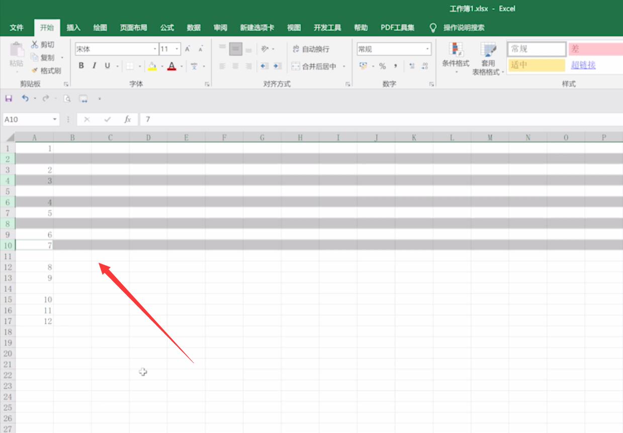
Task: Switch to the 公式 (Formulas) tab
Action: (167, 28)
